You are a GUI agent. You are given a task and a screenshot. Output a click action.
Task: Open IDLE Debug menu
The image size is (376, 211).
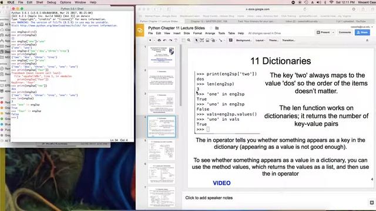(51, 2)
